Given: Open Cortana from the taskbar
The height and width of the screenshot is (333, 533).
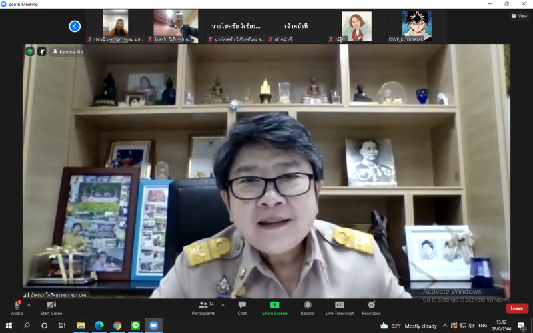Looking at the screenshot, I should [44, 326].
